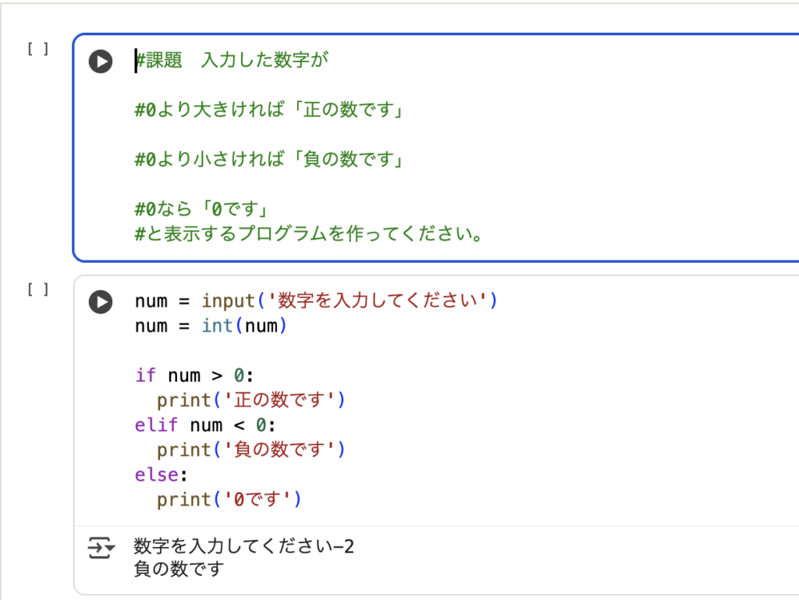This screenshot has height=600, width=799.
Task: Click the comment line '#0なら「0です」'
Action: click(202, 211)
